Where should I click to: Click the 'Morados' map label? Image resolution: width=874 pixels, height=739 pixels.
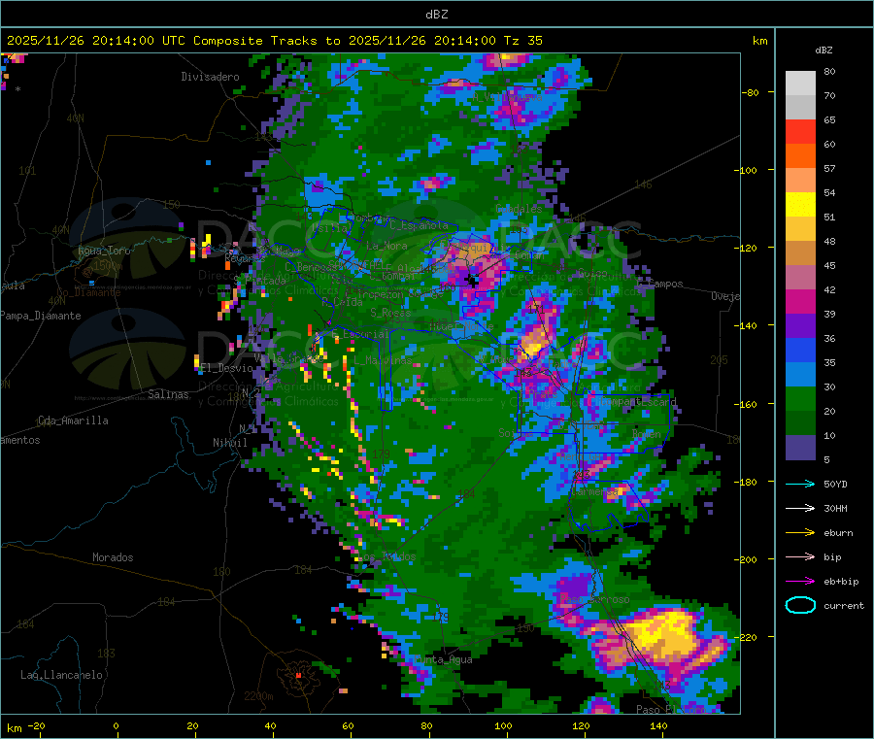(113, 557)
